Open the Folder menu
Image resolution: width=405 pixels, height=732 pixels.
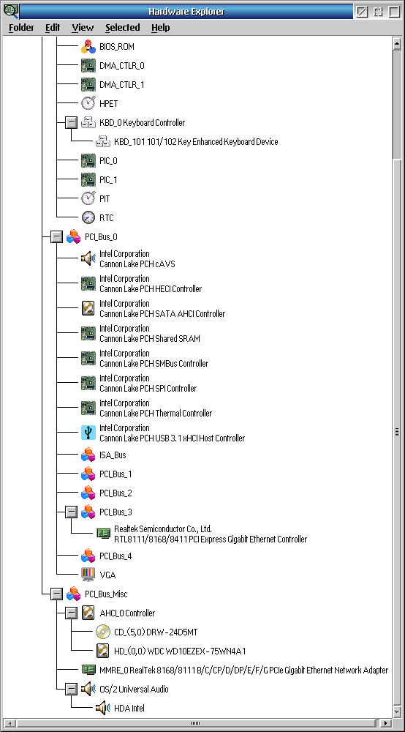(x=21, y=28)
